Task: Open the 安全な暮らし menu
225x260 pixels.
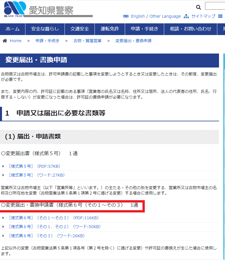Action: pyautogui.click(x=45, y=29)
